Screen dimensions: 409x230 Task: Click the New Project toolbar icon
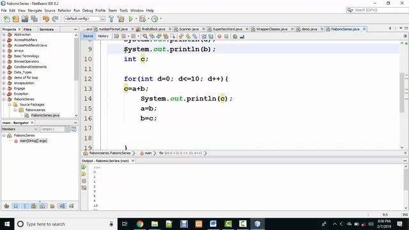click(x=15, y=19)
